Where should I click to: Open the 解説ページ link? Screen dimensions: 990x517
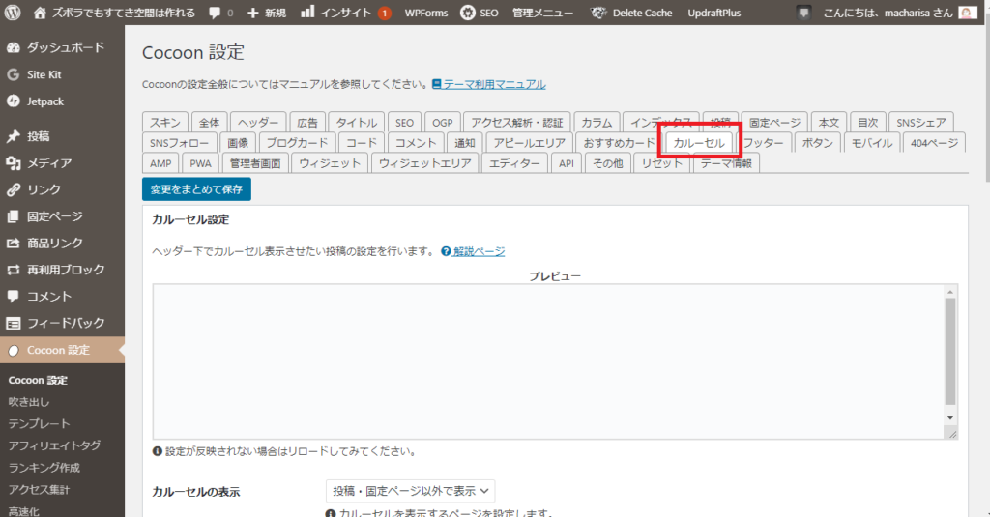click(479, 251)
